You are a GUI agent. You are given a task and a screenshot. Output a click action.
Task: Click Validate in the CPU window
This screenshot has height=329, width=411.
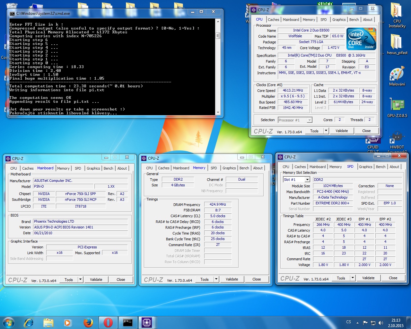(x=342, y=131)
